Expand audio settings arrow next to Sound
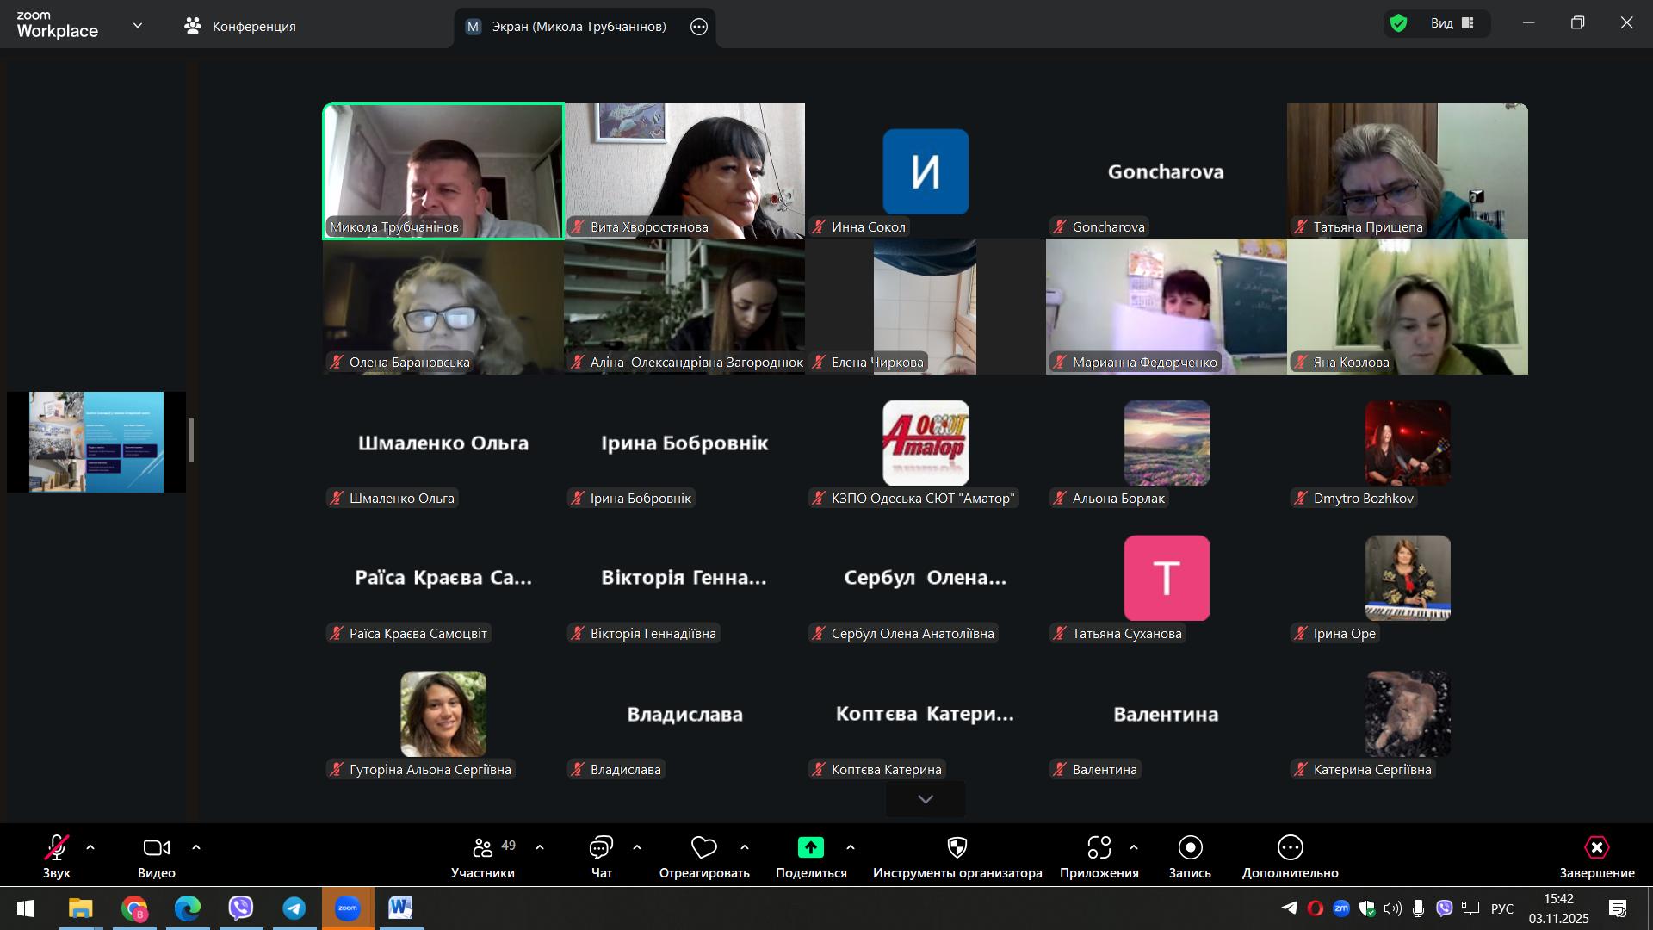The width and height of the screenshot is (1653, 930). coord(90,848)
